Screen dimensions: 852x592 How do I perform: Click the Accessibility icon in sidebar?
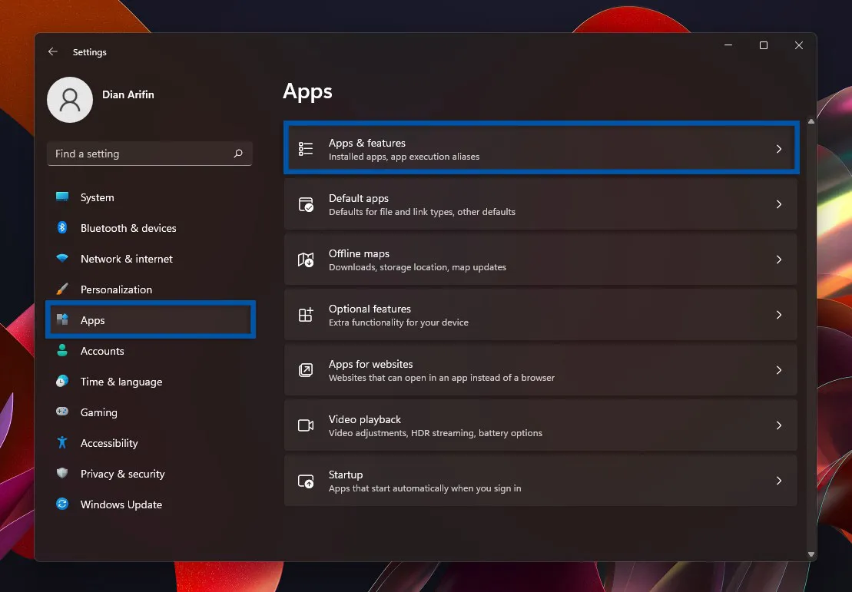[x=61, y=443]
